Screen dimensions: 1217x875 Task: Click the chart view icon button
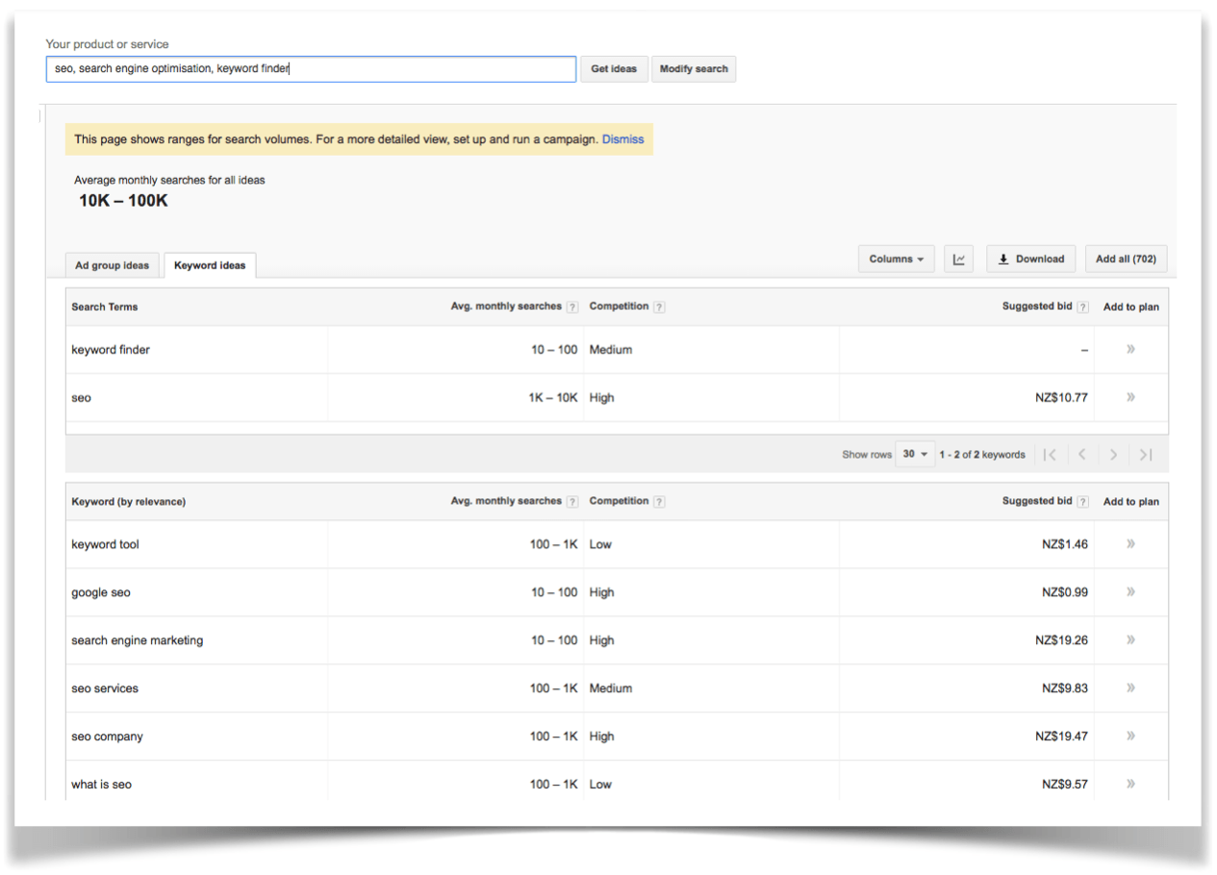[x=959, y=259]
